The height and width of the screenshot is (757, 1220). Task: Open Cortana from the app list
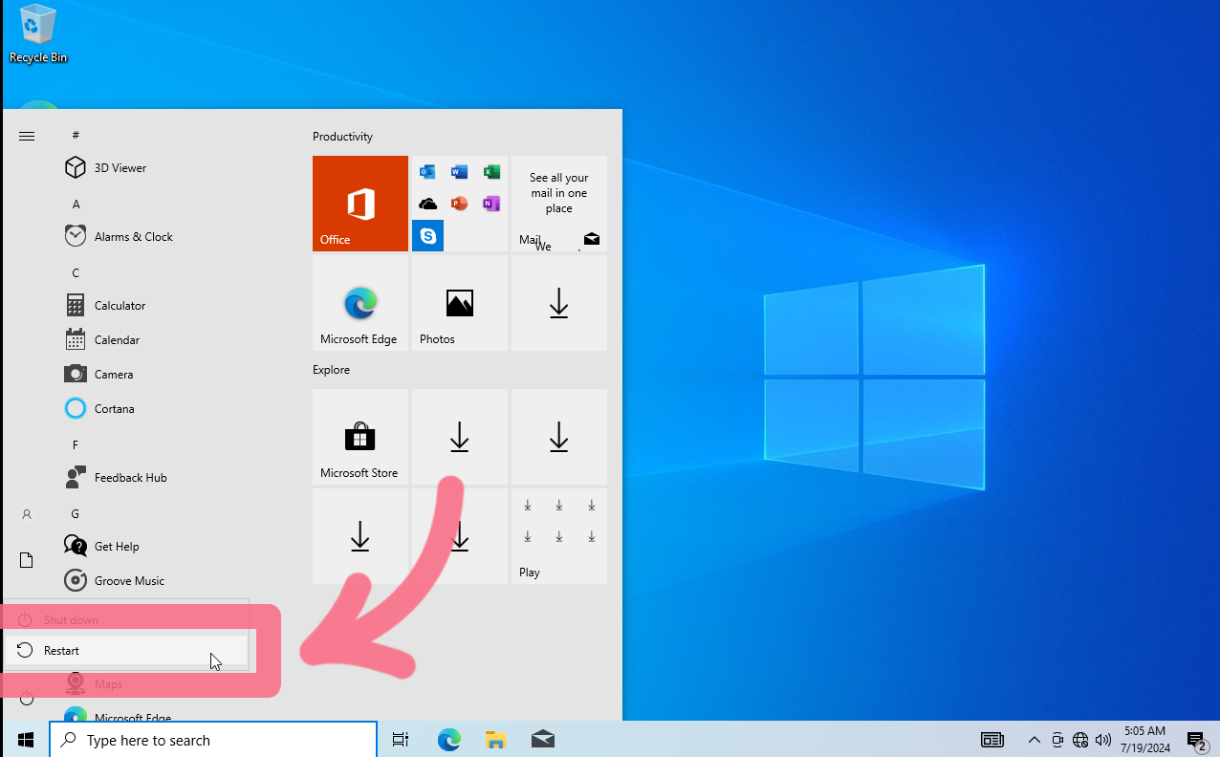click(114, 409)
